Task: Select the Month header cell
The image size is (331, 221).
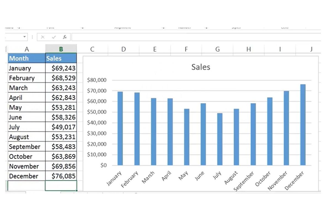Action: pyautogui.click(x=18, y=58)
